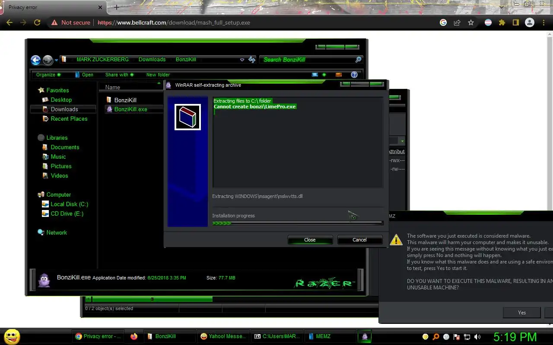Open Explorer help icon

click(354, 75)
